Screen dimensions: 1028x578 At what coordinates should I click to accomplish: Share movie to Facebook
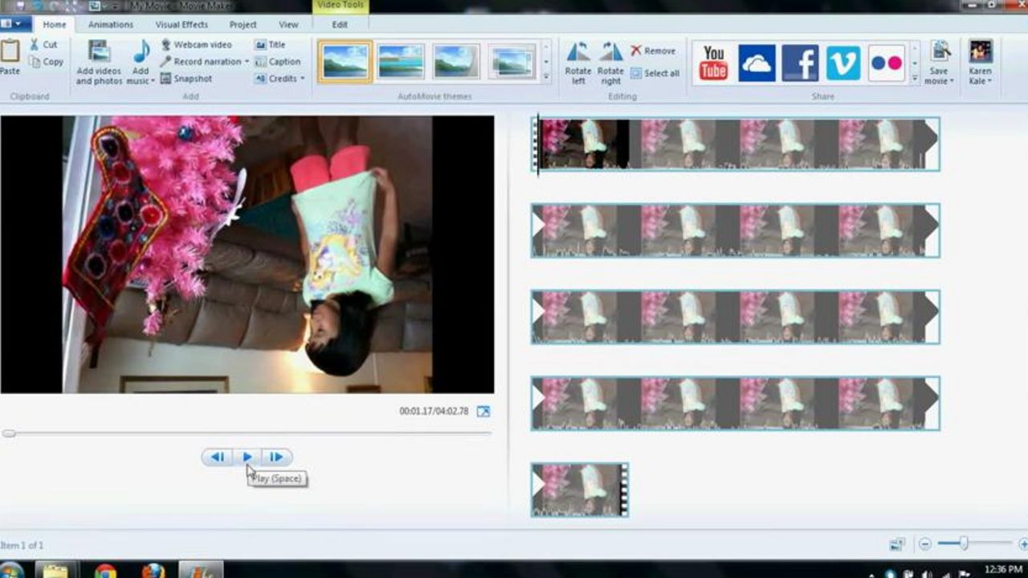(x=800, y=63)
